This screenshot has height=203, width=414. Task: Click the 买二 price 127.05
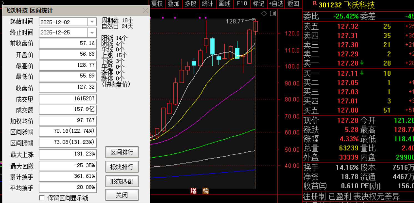[348, 83]
